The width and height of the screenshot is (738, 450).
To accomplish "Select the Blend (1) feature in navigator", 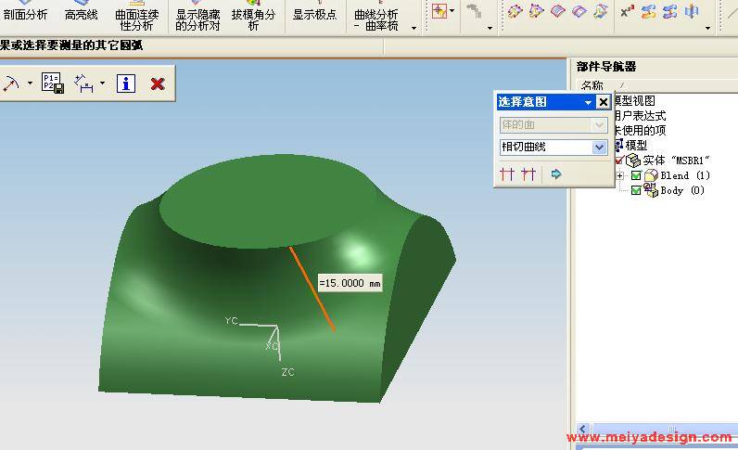I will [685, 175].
